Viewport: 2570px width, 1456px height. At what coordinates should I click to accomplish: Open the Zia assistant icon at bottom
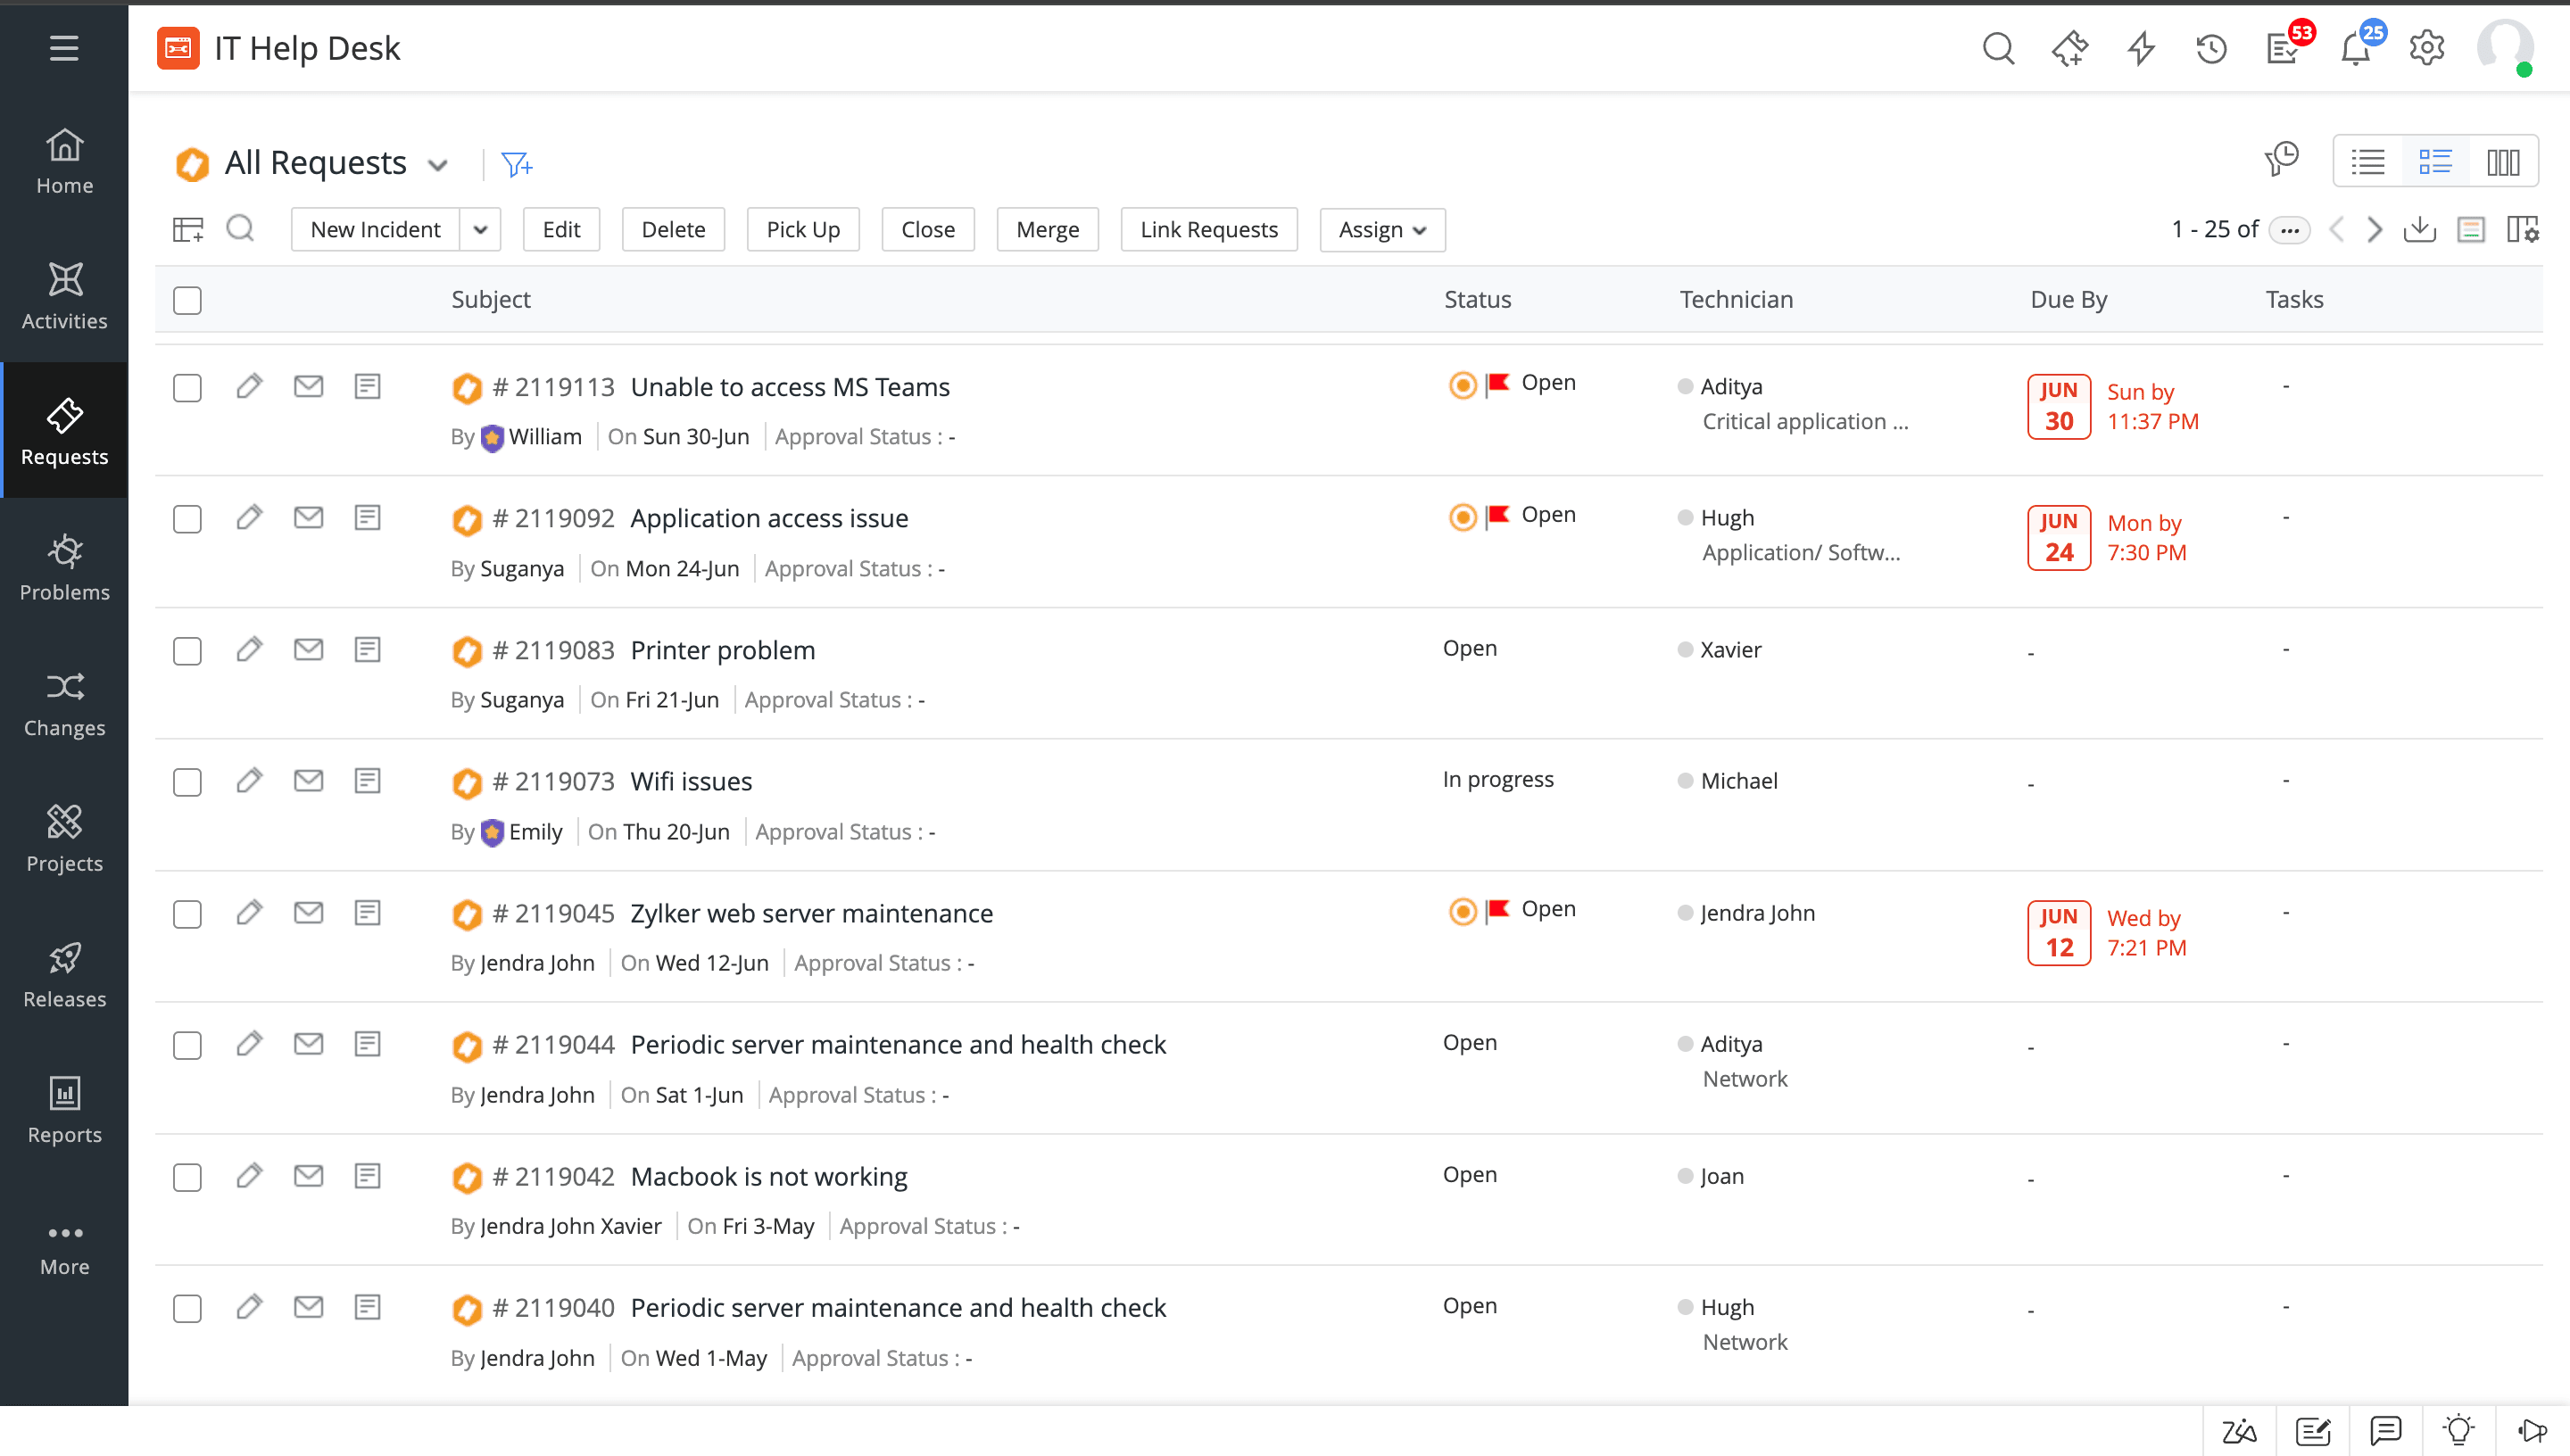(x=2240, y=1430)
